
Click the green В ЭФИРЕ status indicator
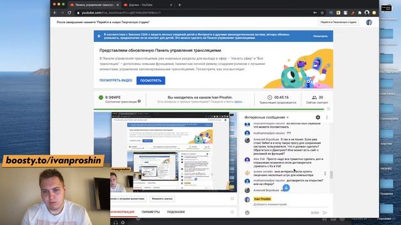coord(101,97)
